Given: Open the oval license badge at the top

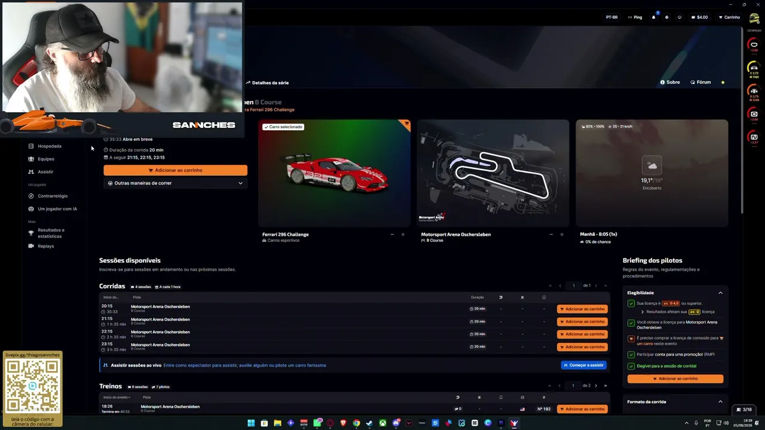Looking at the screenshot, I should (754, 45).
